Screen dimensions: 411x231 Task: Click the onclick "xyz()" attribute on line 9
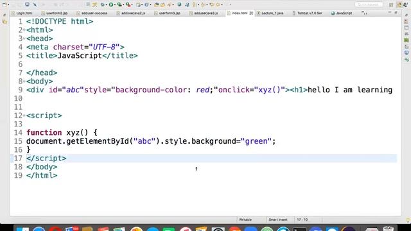pyautogui.click(x=252, y=90)
